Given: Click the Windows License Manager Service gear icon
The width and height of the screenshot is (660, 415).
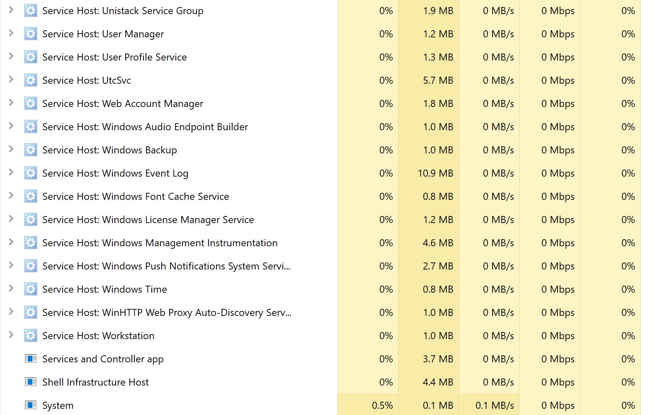Looking at the screenshot, I should [x=30, y=219].
